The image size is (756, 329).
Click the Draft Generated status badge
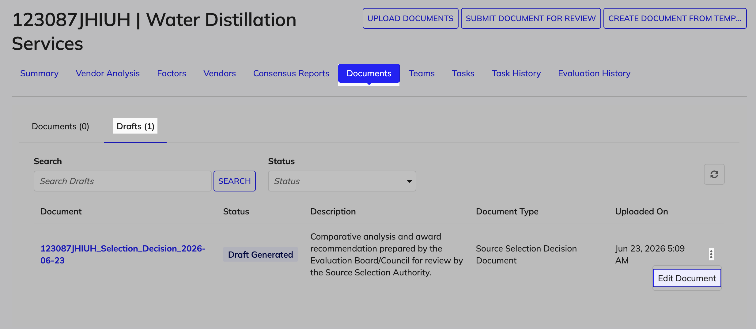coord(260,255)
